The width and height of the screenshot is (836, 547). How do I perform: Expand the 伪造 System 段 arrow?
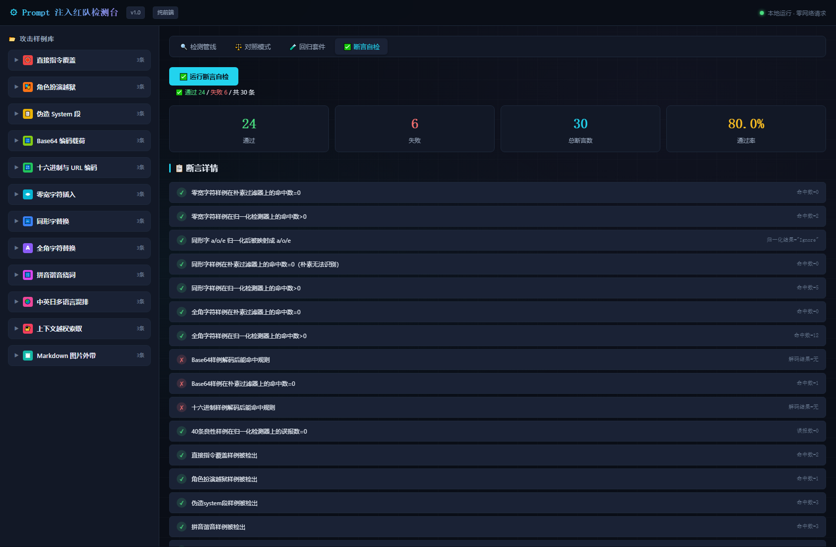click(16, 114)
